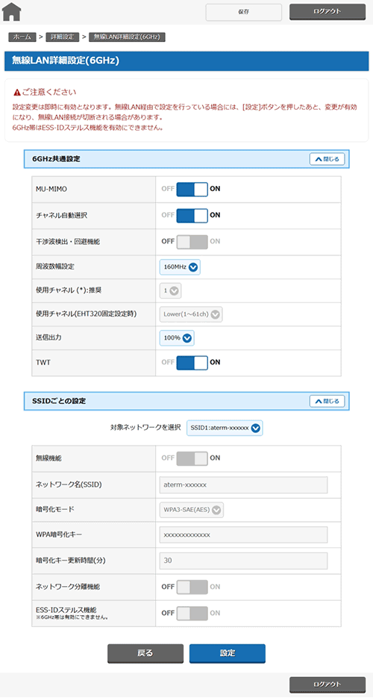Screen dimensions: 373x698
Task: Toggle the MU-MIMO switch
Action: click(x=192, y=189)
